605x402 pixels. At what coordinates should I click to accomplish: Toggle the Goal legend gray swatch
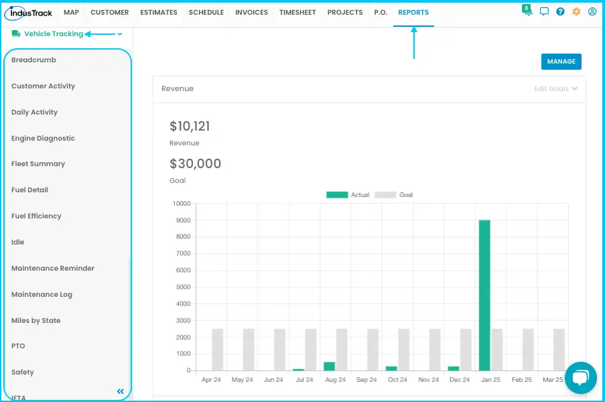385,195
